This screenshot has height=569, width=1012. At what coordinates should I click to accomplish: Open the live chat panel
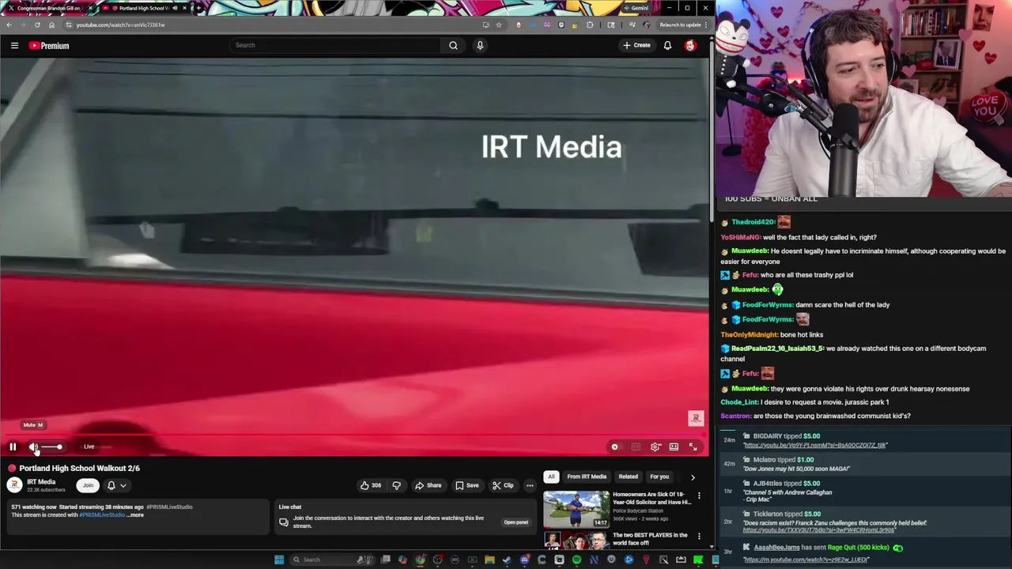[x=515, y=522]
